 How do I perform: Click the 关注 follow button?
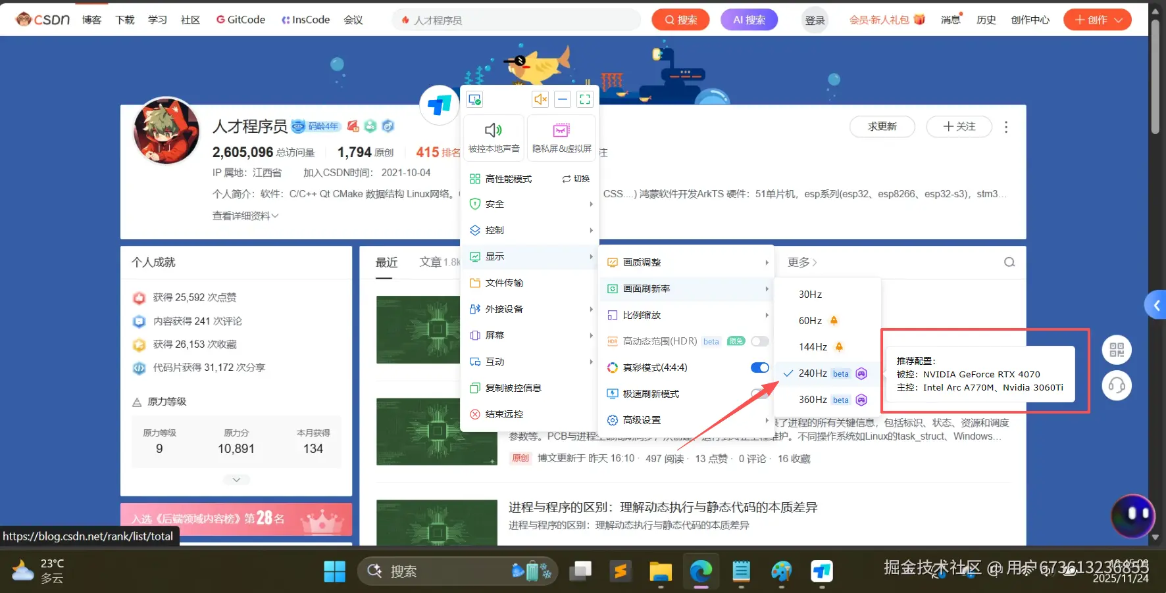(959, 126)
